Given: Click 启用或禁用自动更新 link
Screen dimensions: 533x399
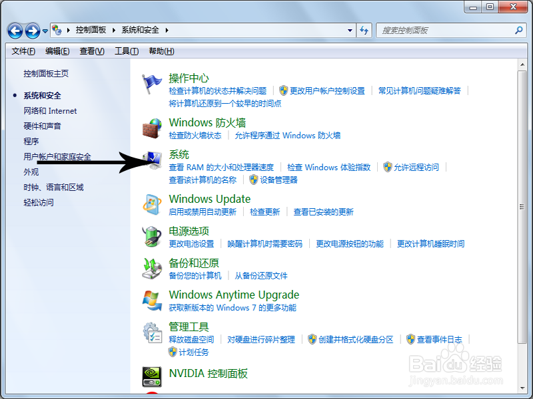Looking at the screenshot, I should point(203,212).
